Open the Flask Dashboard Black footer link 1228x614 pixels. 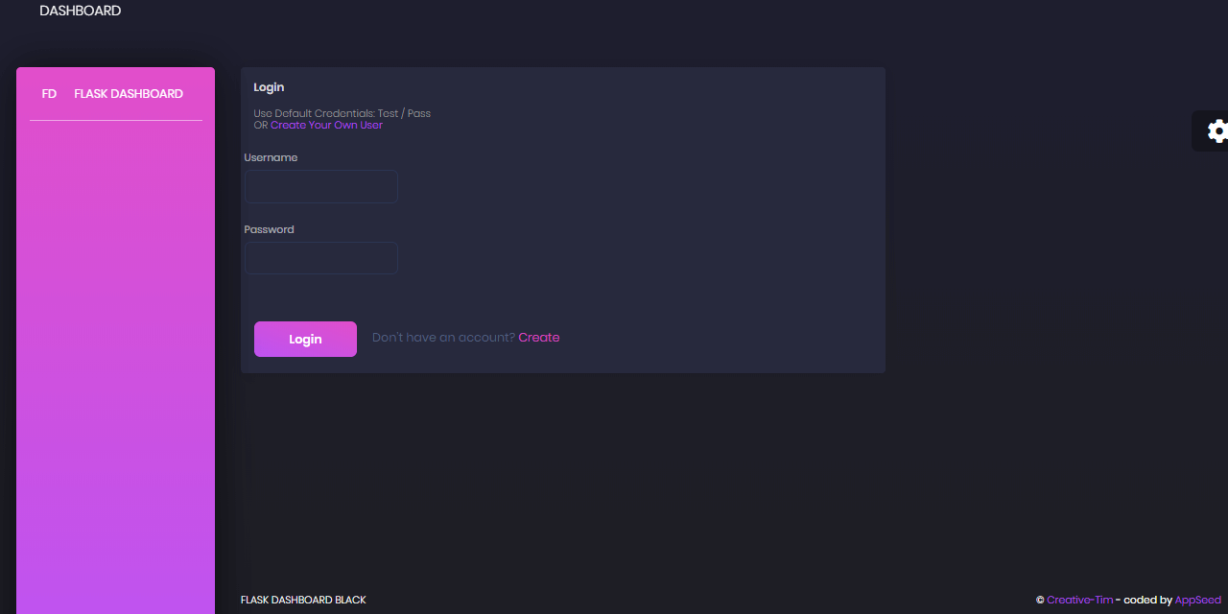tap(303, 601)
